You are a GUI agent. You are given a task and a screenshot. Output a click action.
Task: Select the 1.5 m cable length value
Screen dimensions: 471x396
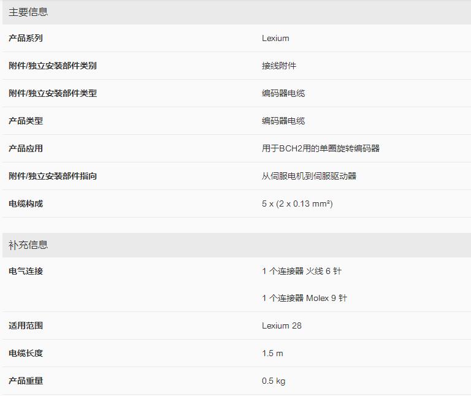click(x=272, y=353)
